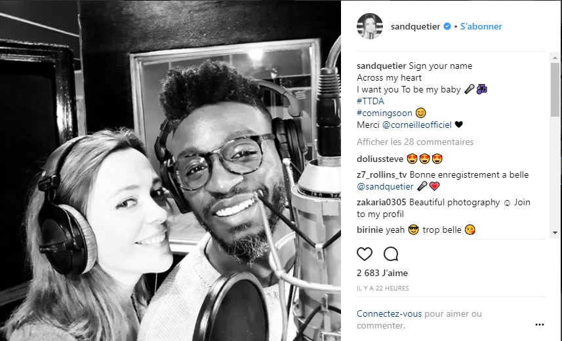Expand Afficher les 28 commentaires

(415, 142)
